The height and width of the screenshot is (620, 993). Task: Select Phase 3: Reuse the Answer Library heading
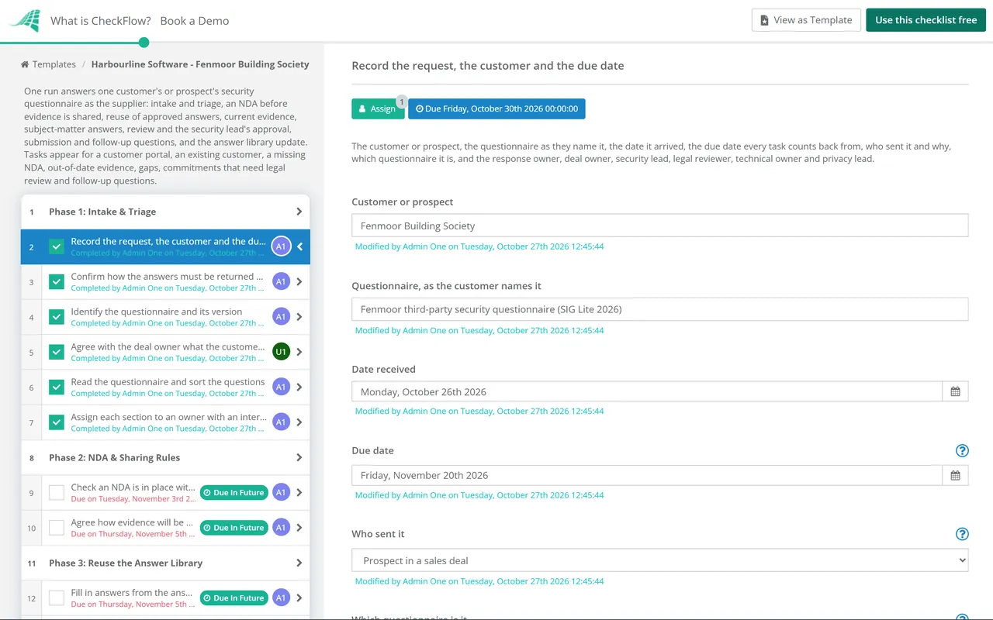[x=126, y=563]
